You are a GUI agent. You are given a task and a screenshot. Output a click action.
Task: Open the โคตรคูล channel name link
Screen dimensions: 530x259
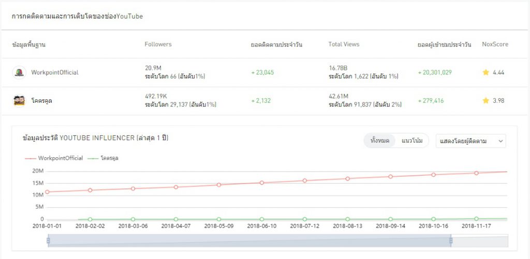(x=41, y=101)
